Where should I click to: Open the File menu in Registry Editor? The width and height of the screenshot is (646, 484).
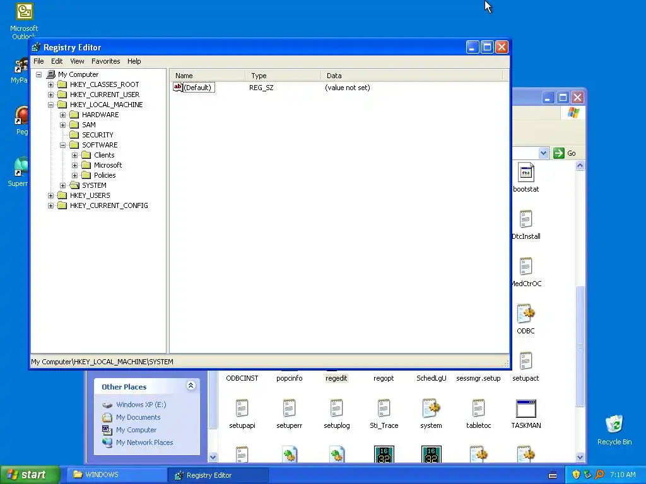(x=38, y=61)
